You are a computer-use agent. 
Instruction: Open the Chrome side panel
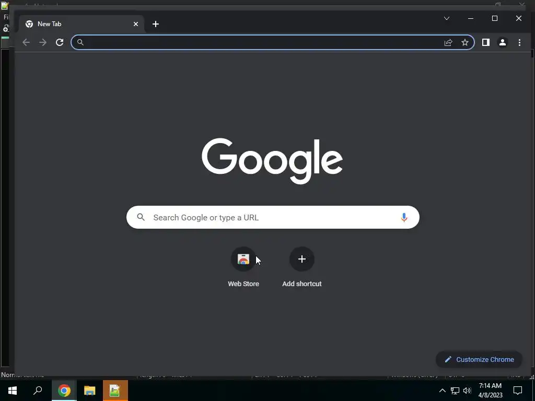pos(486,42)
